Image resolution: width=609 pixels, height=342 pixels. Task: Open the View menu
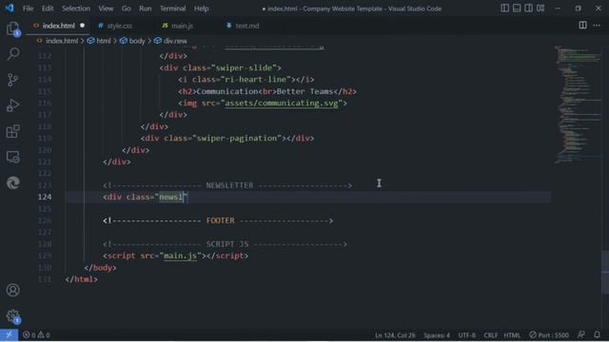click(x=106, y=9)
